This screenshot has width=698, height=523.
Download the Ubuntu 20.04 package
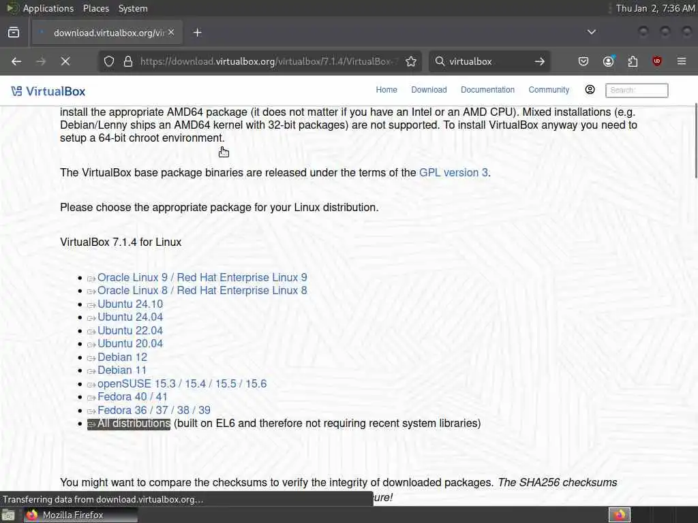(x=130, y=344)
